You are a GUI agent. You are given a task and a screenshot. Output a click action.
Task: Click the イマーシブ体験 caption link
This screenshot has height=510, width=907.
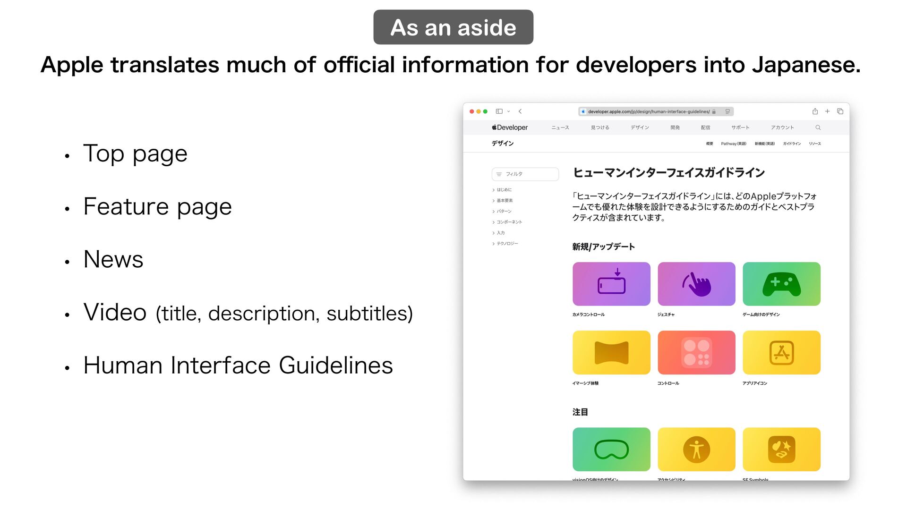click(585, 383)
